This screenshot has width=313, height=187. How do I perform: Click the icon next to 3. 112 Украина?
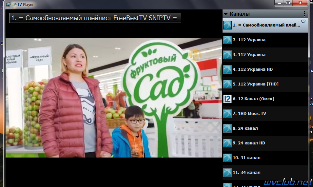tap(227, 55)
